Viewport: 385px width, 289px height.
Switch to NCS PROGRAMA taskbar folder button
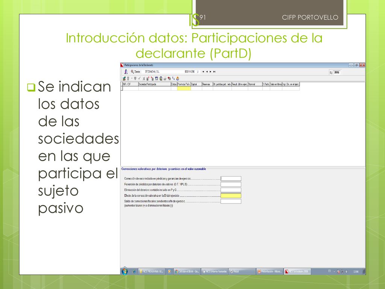pos(152,272)
